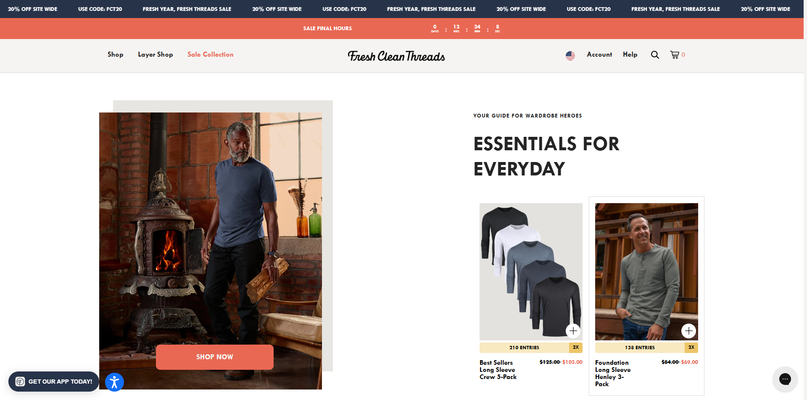The image size is (807, 400).
Task: View the shopping cart icon
Action: [675, 55]
